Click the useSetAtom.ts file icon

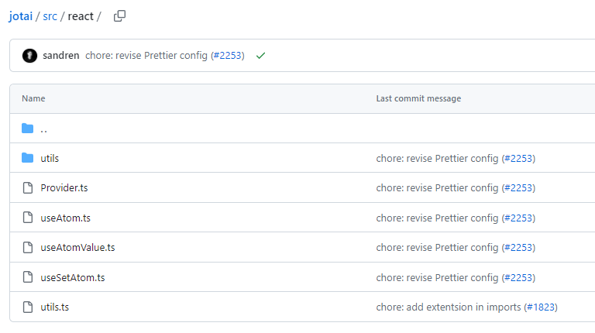click(x=28, y=277)
